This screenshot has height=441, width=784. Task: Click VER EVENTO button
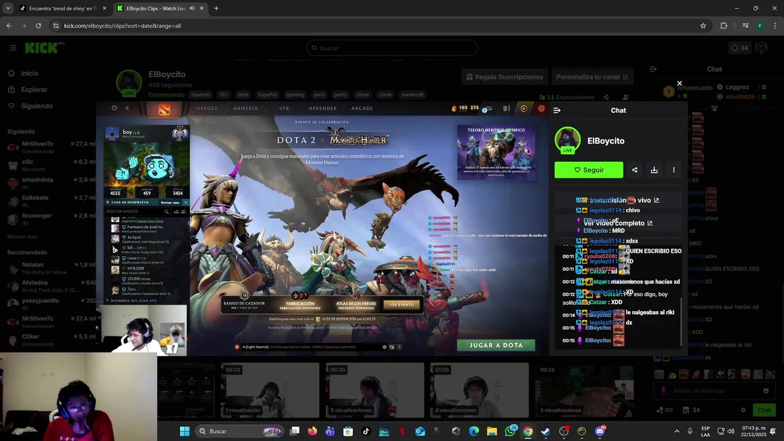coord(402,304)
